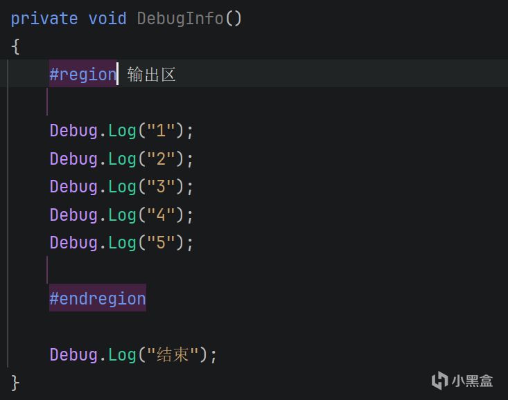Screen dimensions: 508x400
Task: Place cursor on the 输出区 region name
Action: click(151, 74)
